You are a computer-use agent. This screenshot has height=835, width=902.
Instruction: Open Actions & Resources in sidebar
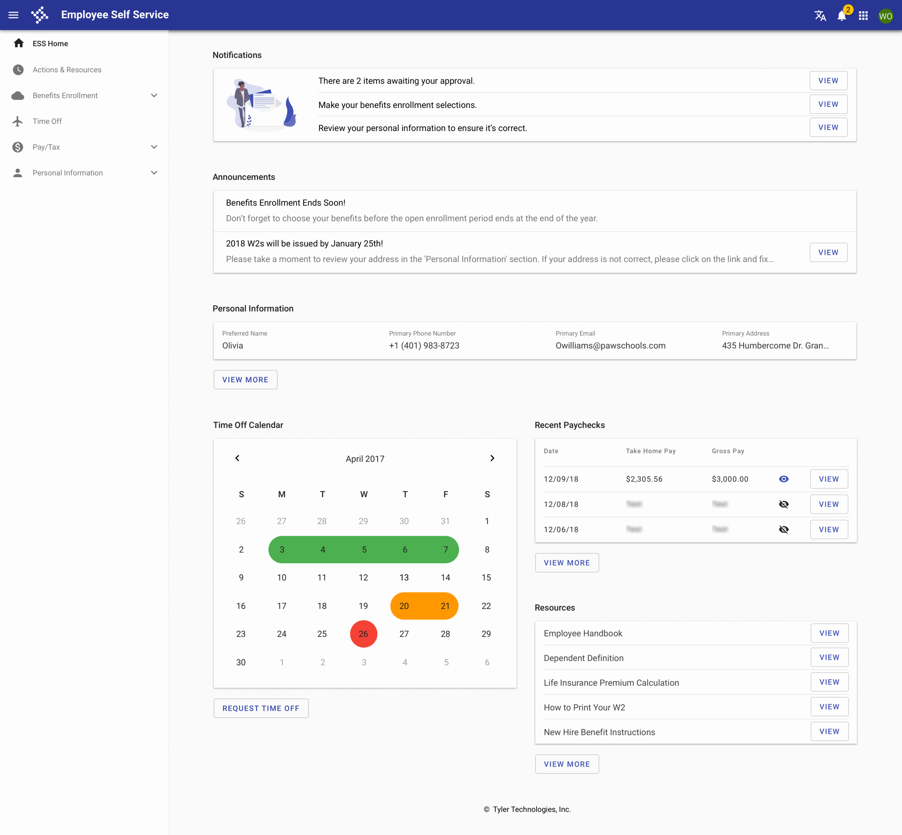67,70
